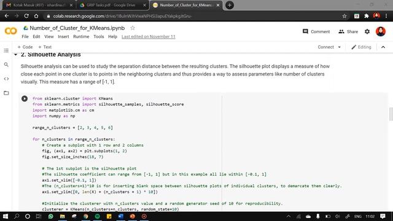Click the notebook vertical scrollbar thumb
Screen dimensions: 393x221
391,114
